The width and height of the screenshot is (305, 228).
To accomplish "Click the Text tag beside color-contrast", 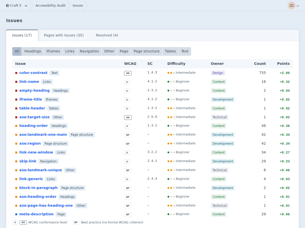I will click(54, 73).
